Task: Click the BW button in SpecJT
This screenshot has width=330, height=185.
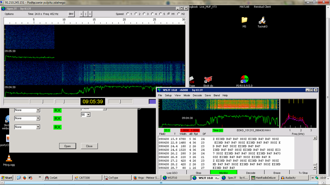Action: [x=71, y=14]
